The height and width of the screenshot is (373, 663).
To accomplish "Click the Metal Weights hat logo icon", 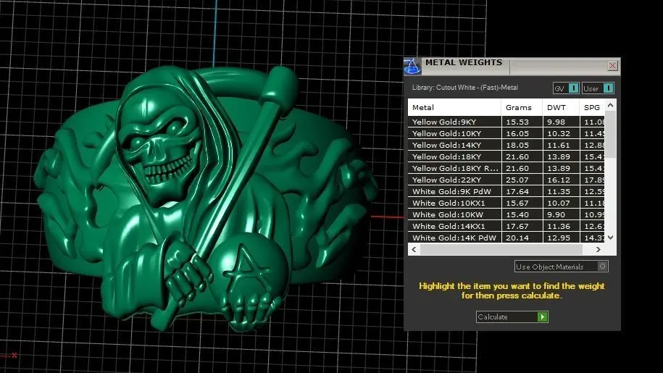I will pyautogui.click(x=412, y=67).
